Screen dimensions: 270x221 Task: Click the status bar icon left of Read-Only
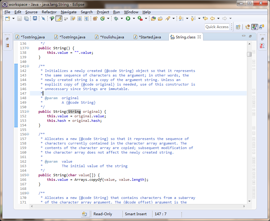85,214
